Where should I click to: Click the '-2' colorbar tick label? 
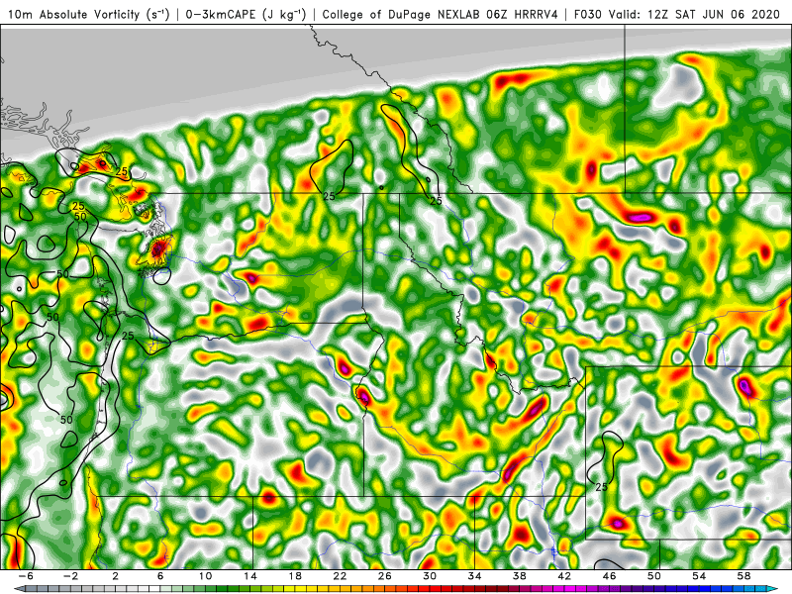[70, 576]
